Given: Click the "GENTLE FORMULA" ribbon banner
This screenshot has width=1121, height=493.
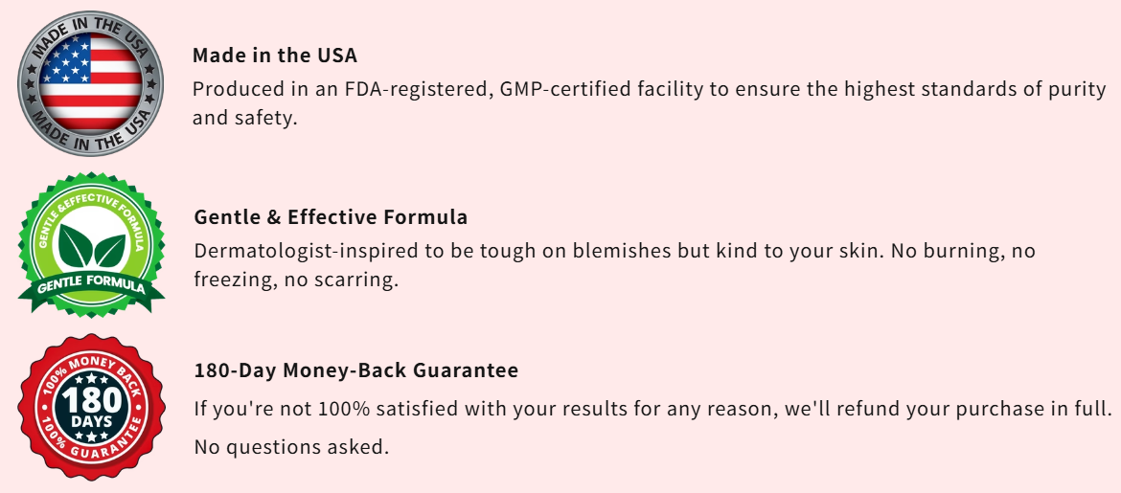Looking at the screenshot, I should [91, 286].
